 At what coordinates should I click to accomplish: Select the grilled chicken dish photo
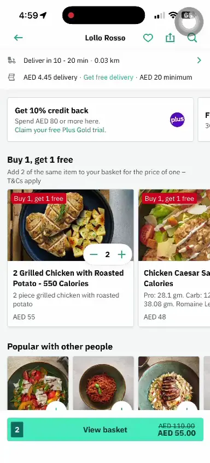pos(71,225)
